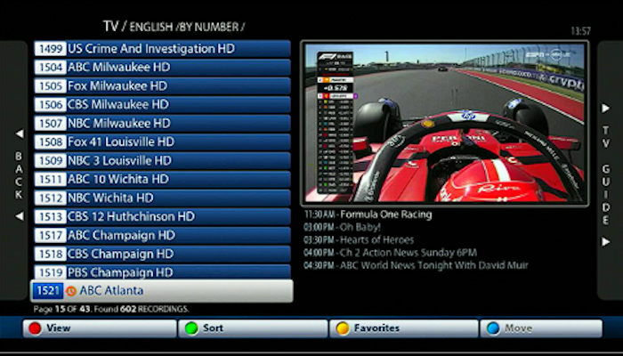Select channel 1504 ABC Milwaukee HD
Viewport: 623px width, 356px height.
[x=162, y=68]
